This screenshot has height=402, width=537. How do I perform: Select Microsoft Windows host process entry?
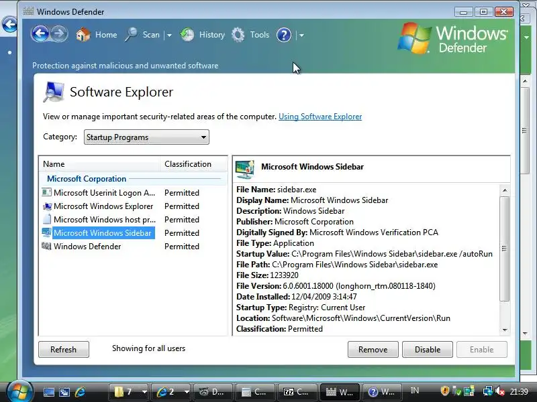coord(105,220)
